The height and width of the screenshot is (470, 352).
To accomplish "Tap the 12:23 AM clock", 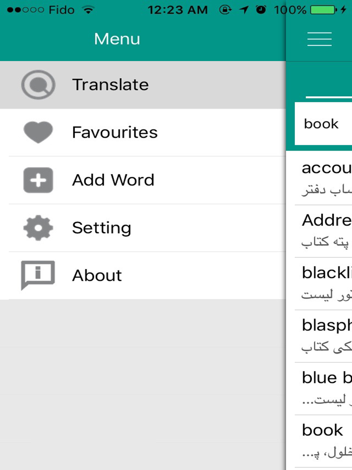I will 177,10.
